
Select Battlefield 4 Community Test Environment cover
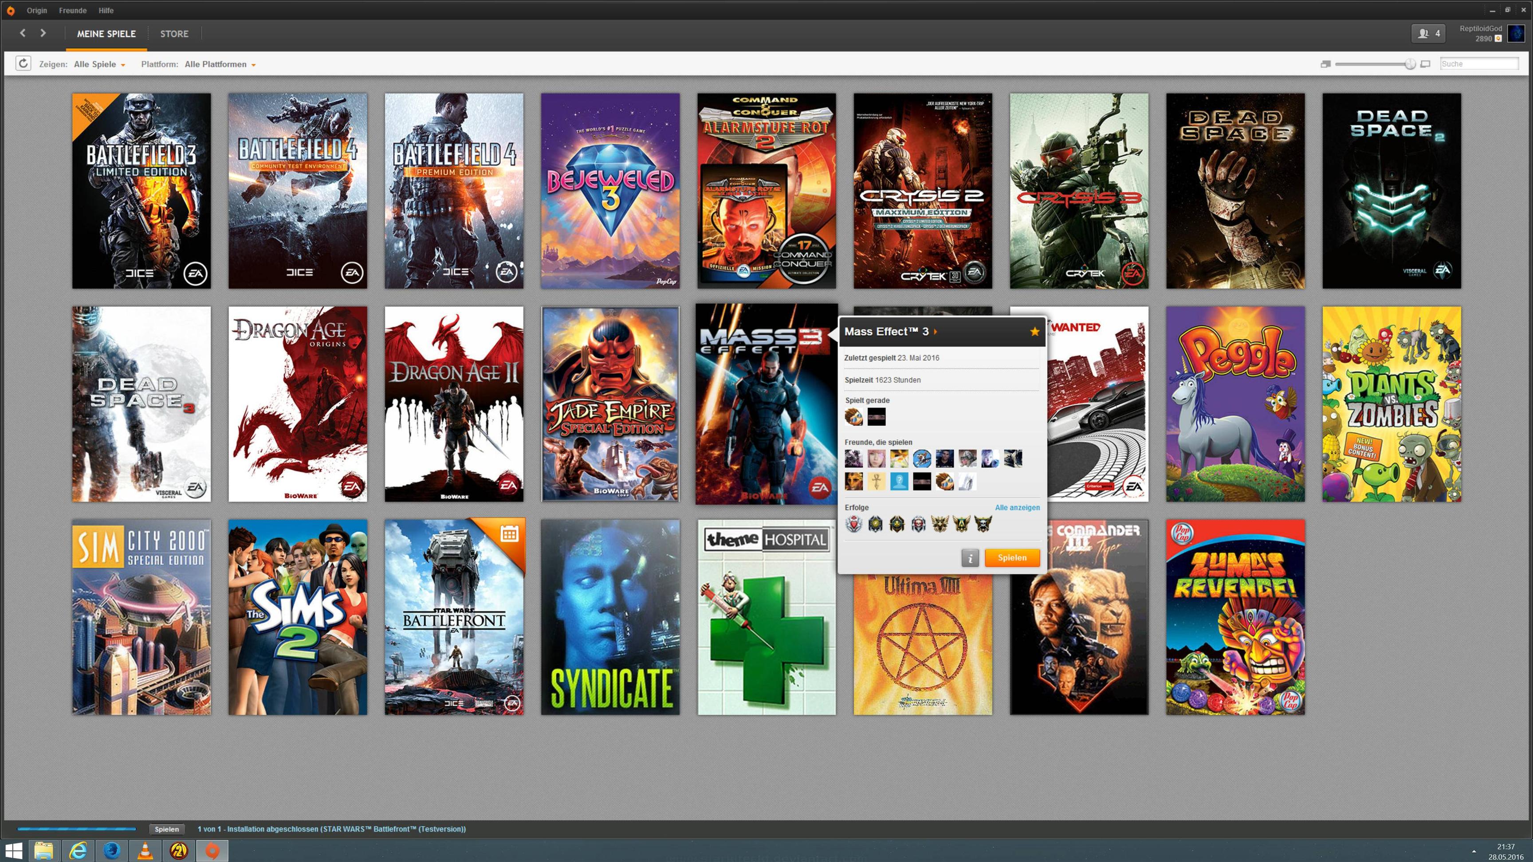(298, 191)
